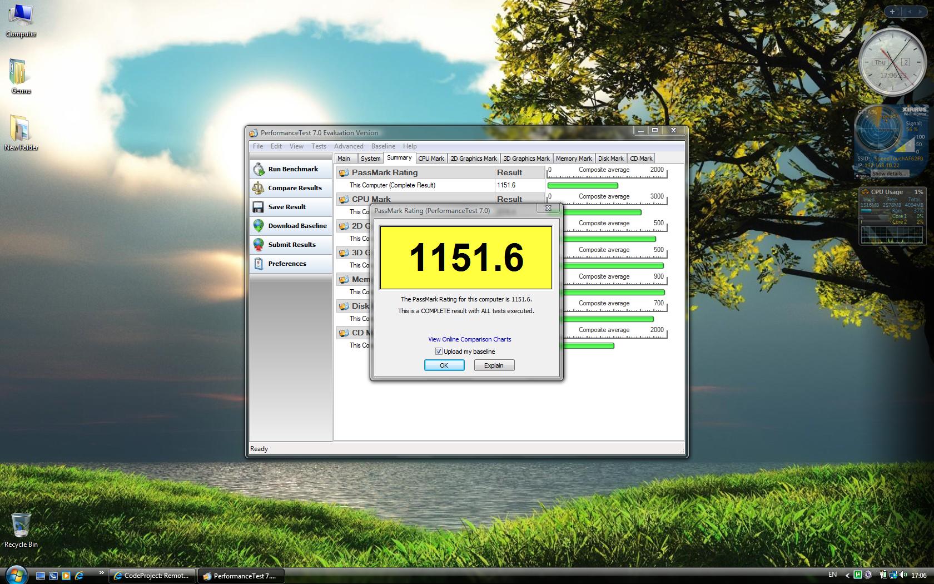Click the PassMark Rating green progress bar
Image resolution: width=934 pixels, height=584 pixels.
(x=583, y=185)
